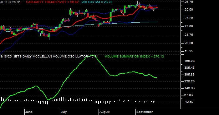
Task: Select the September month marker
Action: point(145,112)
